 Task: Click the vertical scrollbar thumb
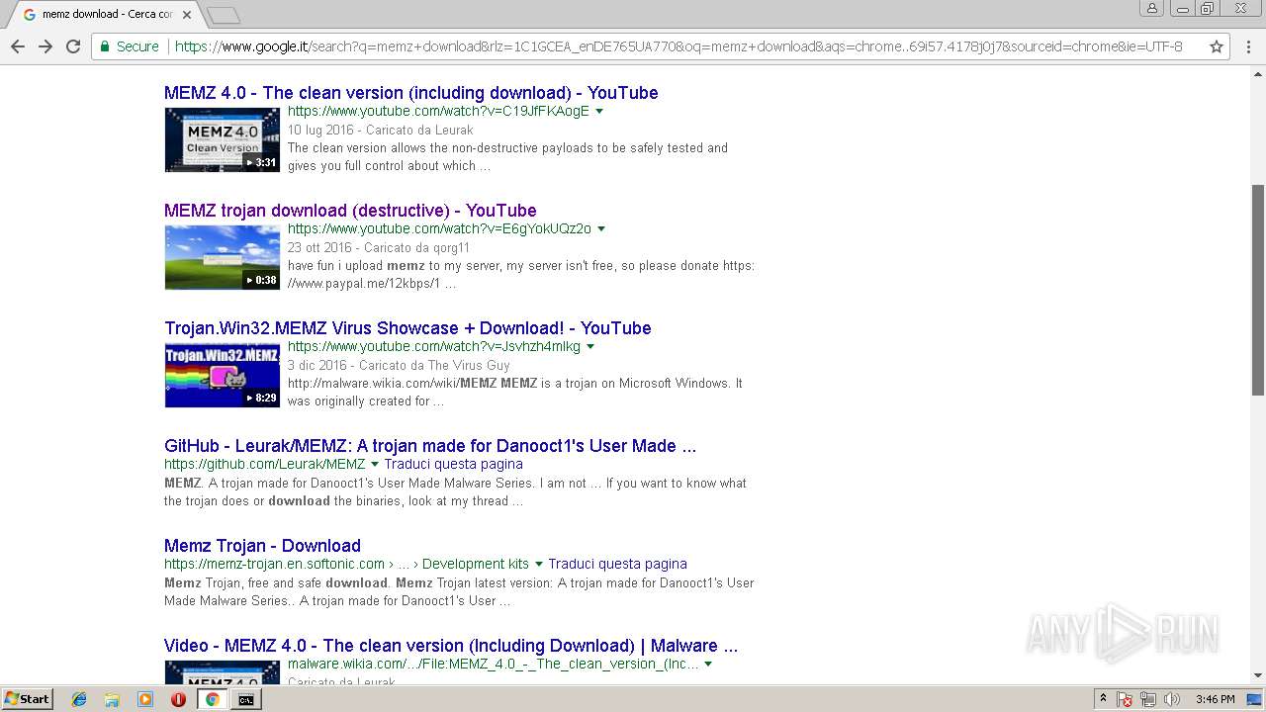(1258, 289)
